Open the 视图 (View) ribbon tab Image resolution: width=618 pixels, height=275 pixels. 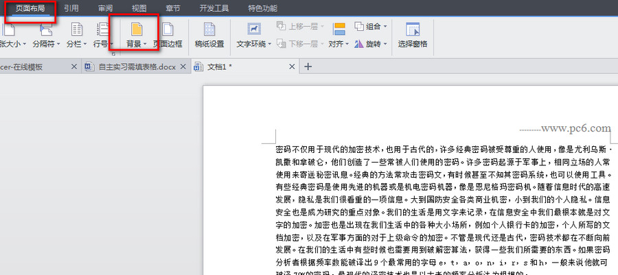click(x=139, y=8)
